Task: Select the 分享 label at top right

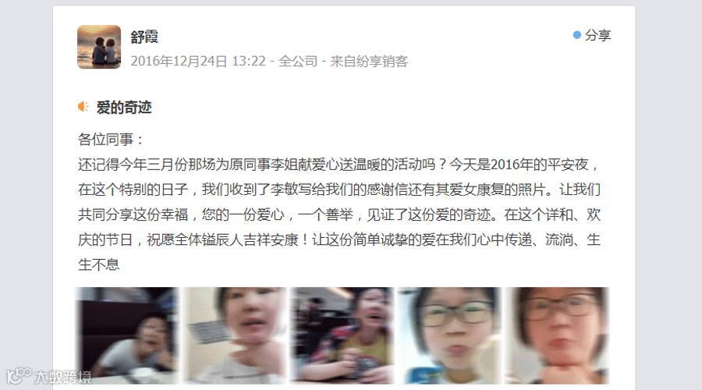Action: [x=597, y=35]
